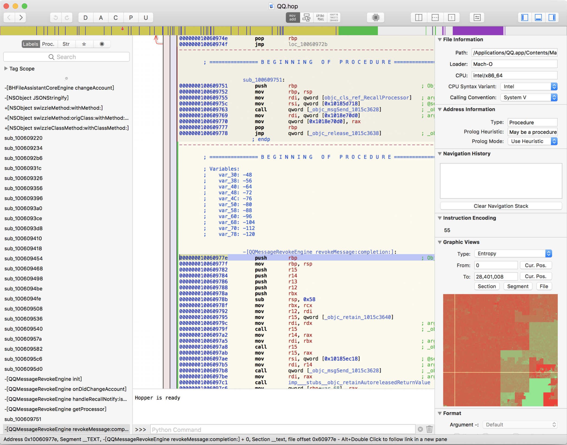567x445 pixels.
Task: Click the red position marker in navigation bar
Action: tap(123, 29)
